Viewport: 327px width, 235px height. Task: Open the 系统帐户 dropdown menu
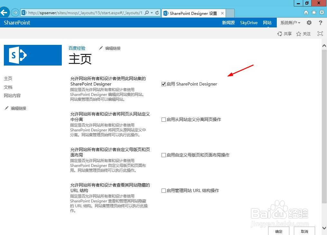tap(290, 23)
